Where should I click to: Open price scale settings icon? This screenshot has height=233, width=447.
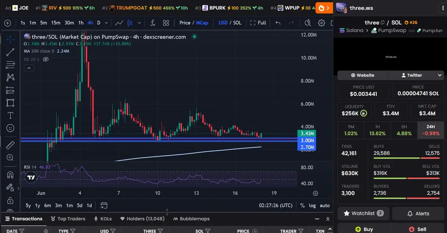pyautogui.click(x=316, y=193)
